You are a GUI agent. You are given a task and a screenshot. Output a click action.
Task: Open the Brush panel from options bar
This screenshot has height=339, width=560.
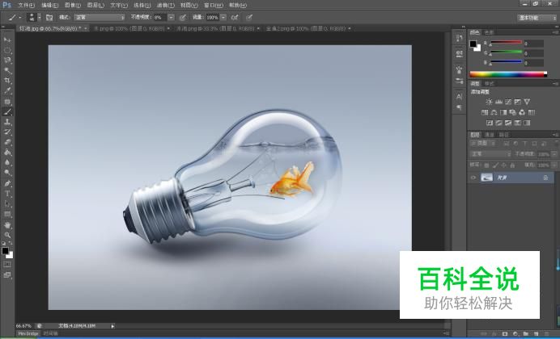49,17
